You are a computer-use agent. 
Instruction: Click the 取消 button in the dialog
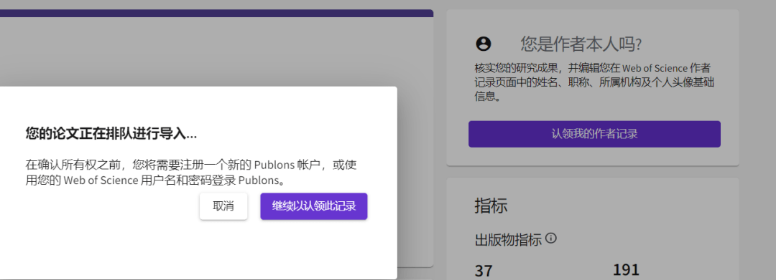223,206
